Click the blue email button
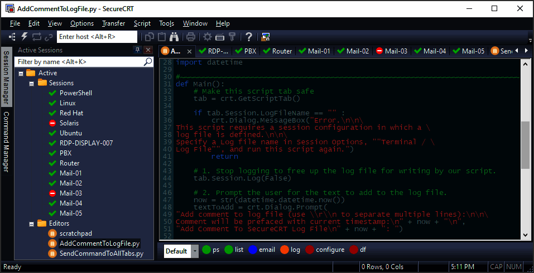The width and height of the screenshot is (534, 273). click(x=262, y=250)
